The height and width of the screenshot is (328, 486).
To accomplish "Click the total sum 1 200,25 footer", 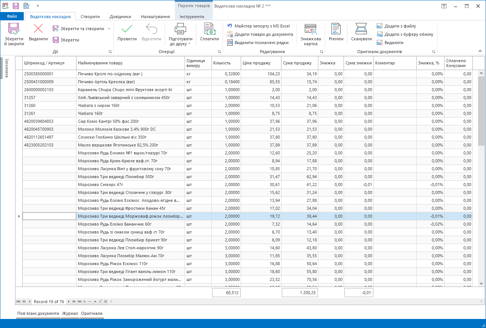I will [300, 293].
